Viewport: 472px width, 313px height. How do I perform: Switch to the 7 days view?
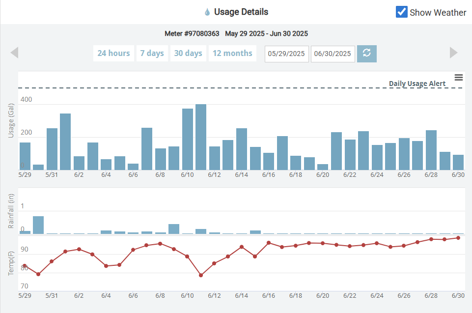click(152, 54)
